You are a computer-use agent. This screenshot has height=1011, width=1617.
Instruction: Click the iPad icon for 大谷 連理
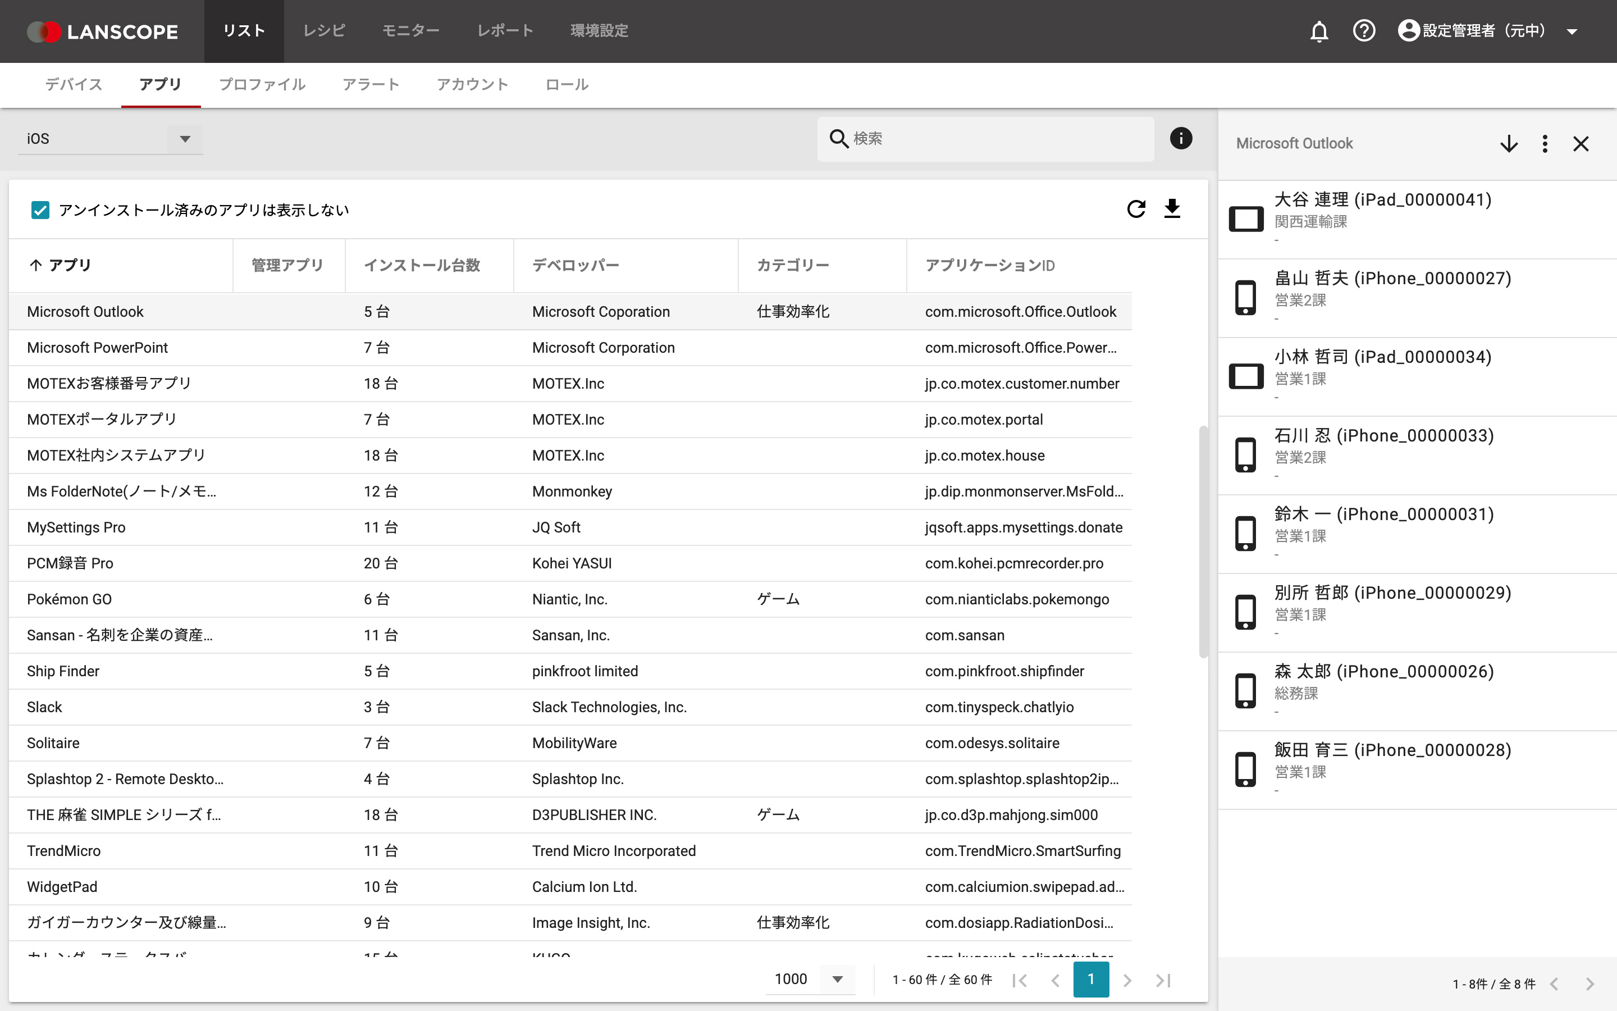point(1245,218)
